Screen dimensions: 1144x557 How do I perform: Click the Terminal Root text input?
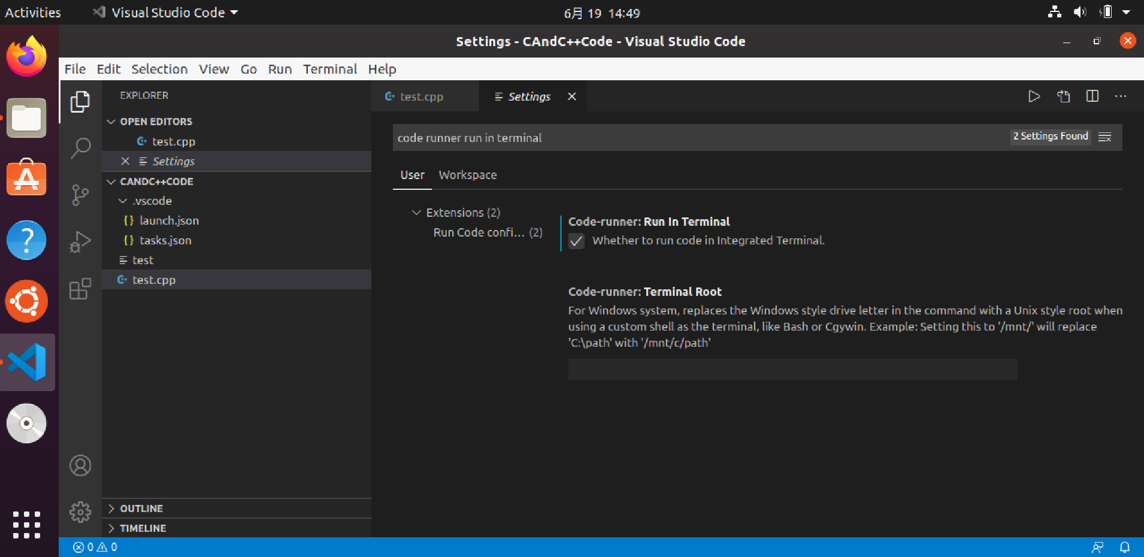pyautogui.click(x=792, y=370)
